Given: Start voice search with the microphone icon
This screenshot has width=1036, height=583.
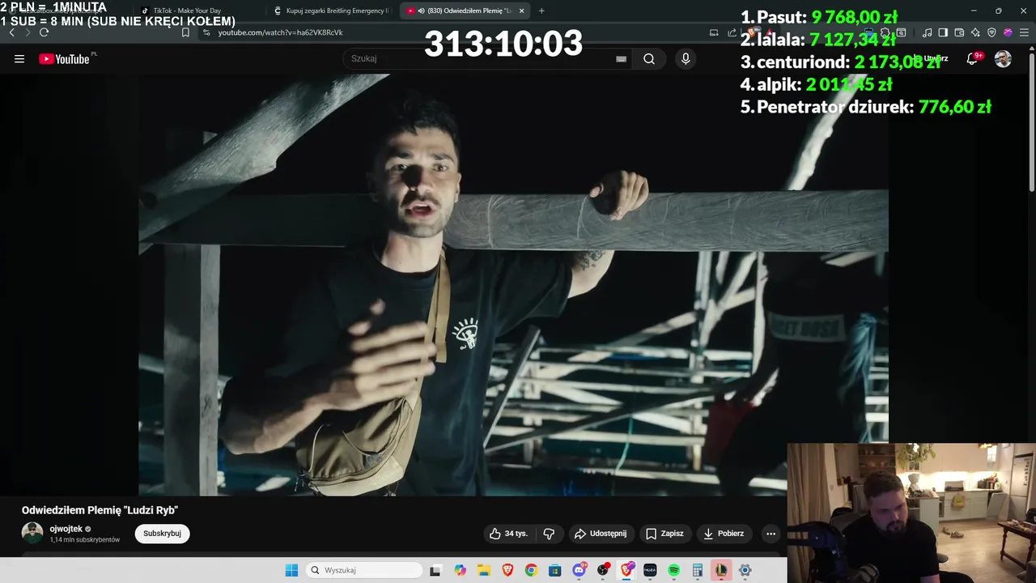Looking at the screenshot, I should [x=686, y=59].
